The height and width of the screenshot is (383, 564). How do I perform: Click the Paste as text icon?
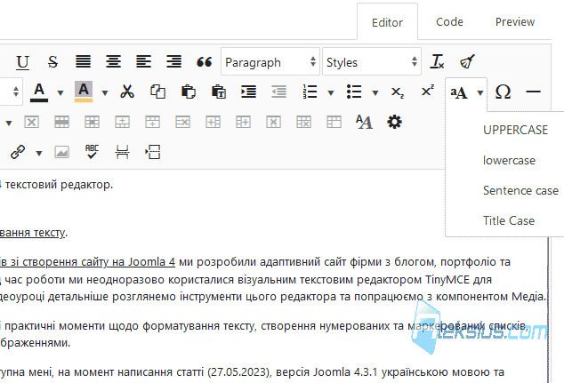click(219, 92)
